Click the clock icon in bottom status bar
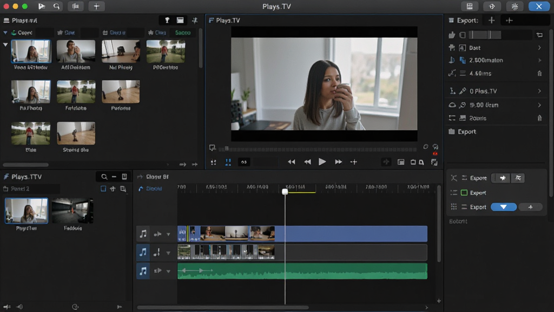The height and width of the screenshot is (312, 554). click(75, 307)
